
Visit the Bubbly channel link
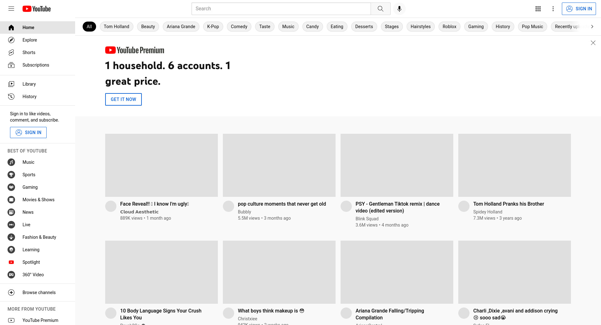(x=244, y=212)
